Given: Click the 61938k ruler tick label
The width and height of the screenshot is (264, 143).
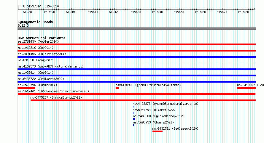Looking at the screenshot, I should 28,12.
